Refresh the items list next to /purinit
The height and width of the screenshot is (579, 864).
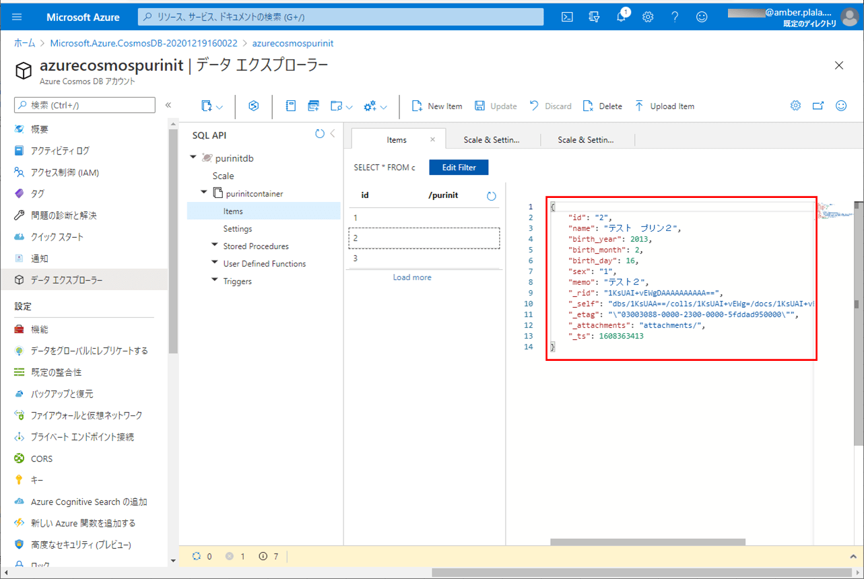click(x=491, y=196)
